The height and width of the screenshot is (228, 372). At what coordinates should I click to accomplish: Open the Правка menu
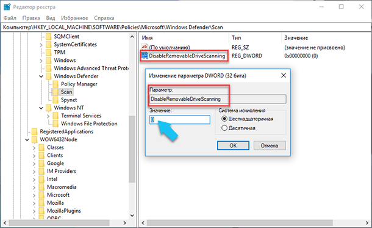pyautogui.click(x=31, y=18)
